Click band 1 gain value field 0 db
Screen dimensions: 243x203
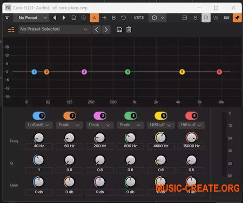pyautogui.click(x=39, y=192)
